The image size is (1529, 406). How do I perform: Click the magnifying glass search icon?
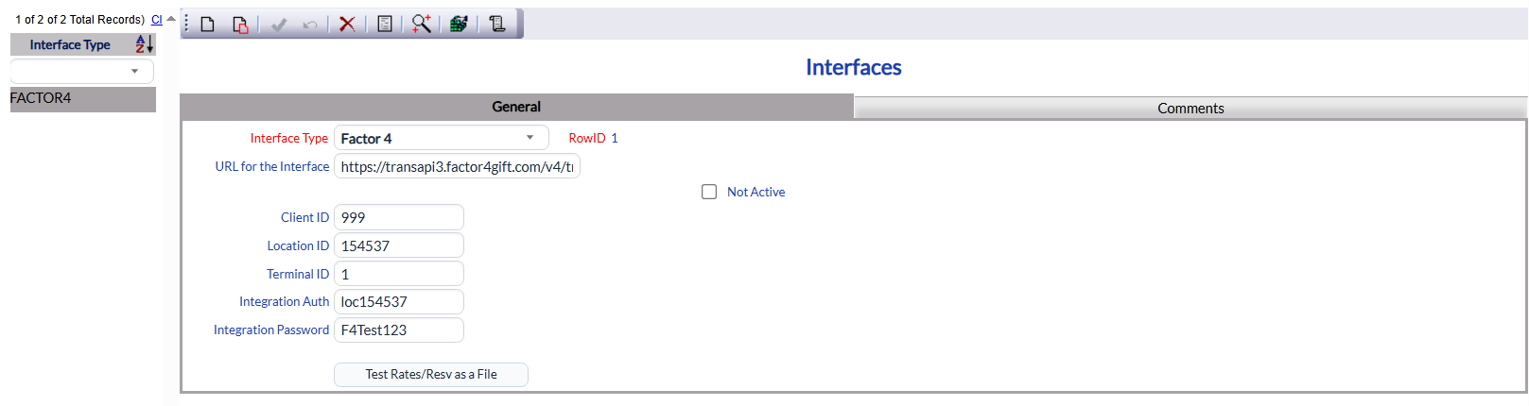421,25
